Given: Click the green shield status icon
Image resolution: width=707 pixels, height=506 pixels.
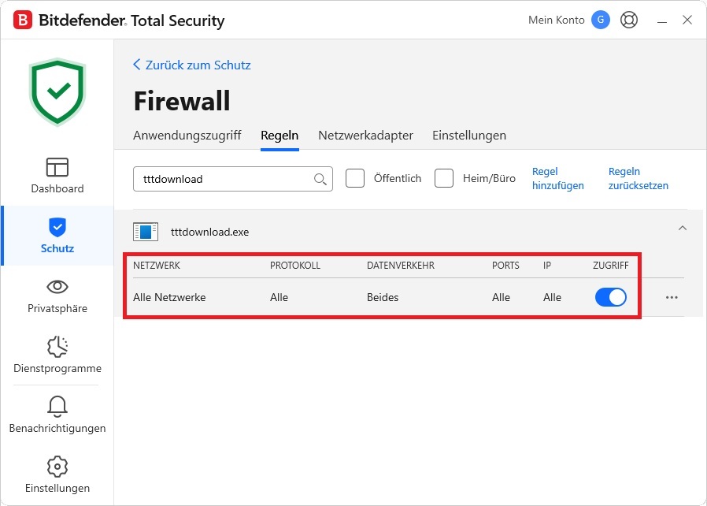Looking at the screenshot, I should coord(57,91).
